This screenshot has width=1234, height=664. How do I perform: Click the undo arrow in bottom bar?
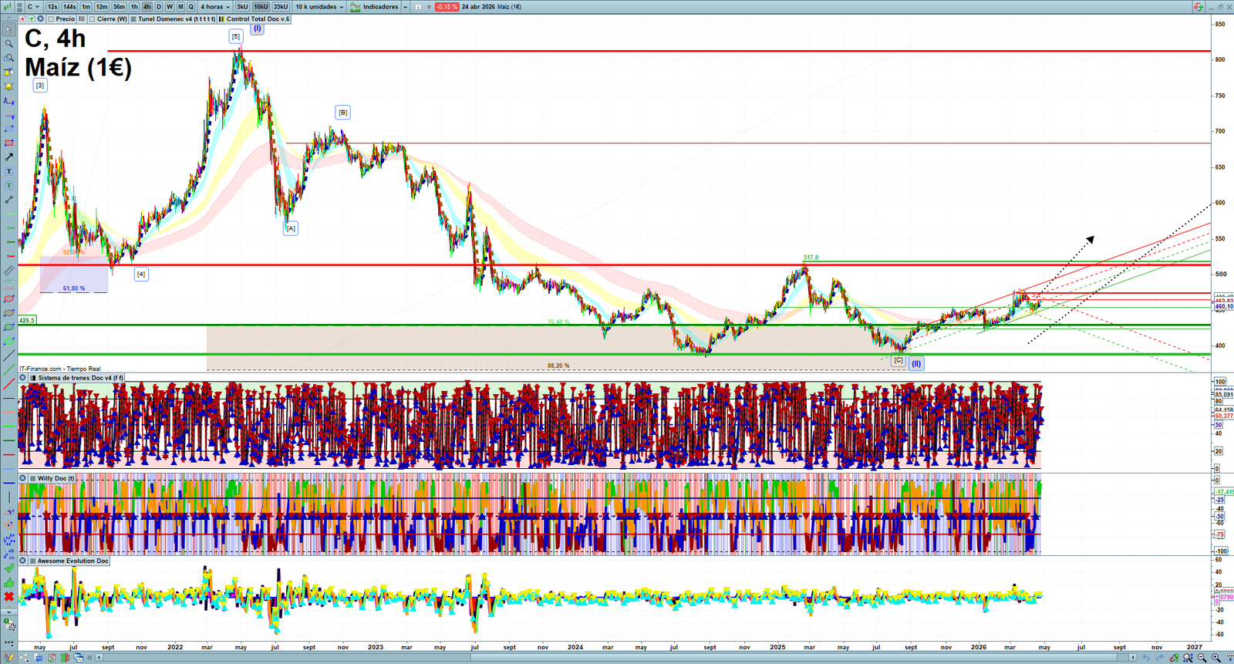(1145, 658)
